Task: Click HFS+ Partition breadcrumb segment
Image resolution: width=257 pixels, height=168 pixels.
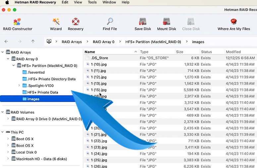Action: [153, 42]
